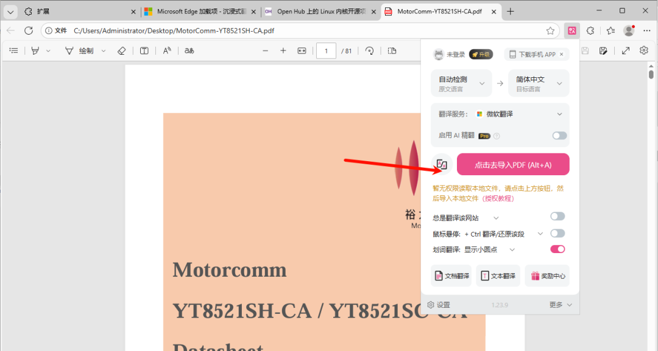Add page to favorites with star icon

click(550, 30)
